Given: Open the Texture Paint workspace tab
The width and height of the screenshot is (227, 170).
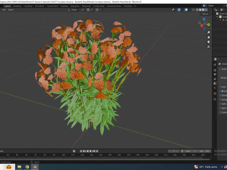Looking at the screenshot, I should (x=52, y=6).
